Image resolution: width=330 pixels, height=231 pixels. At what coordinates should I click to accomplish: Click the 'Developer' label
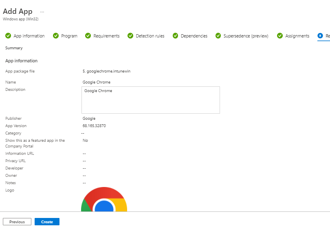point(14,168)
